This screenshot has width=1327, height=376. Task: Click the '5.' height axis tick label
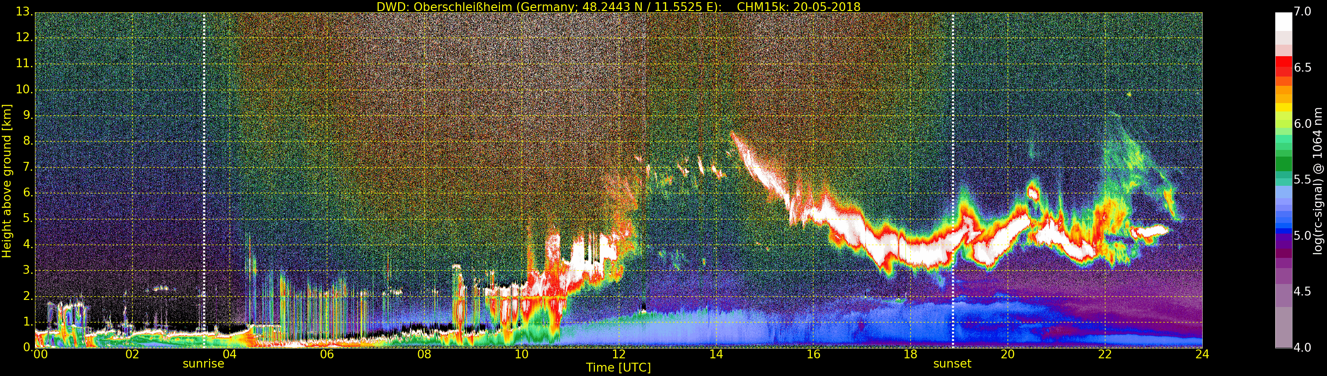click(x=27, y=219)
